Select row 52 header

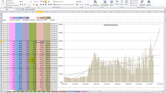[1, 42]
